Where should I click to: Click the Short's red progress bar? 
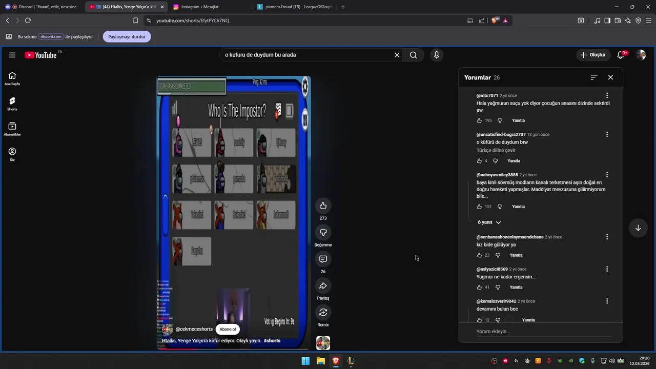click(177, 350)
